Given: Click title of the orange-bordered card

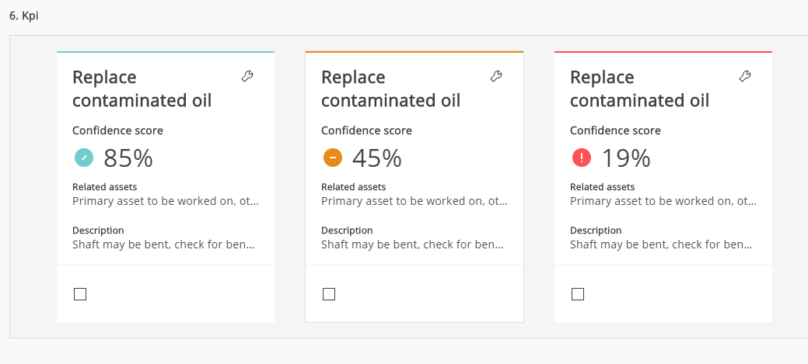Looking at the screenshot, I should click(x=390, y=89).
